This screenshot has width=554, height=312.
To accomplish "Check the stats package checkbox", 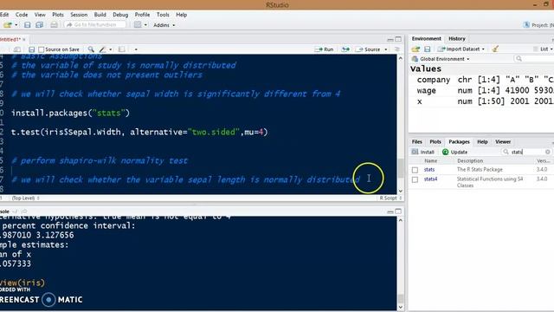I will pos(415,170).
